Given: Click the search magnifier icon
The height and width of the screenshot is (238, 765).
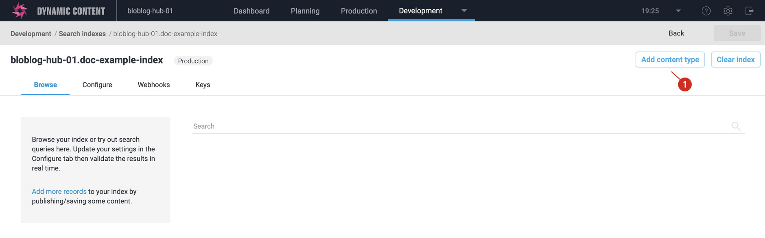Looking at the screenshot, I should (736, 126).
